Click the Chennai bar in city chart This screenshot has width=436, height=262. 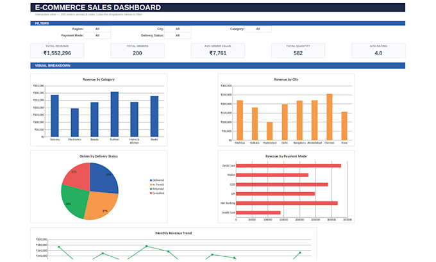(329, 117)
